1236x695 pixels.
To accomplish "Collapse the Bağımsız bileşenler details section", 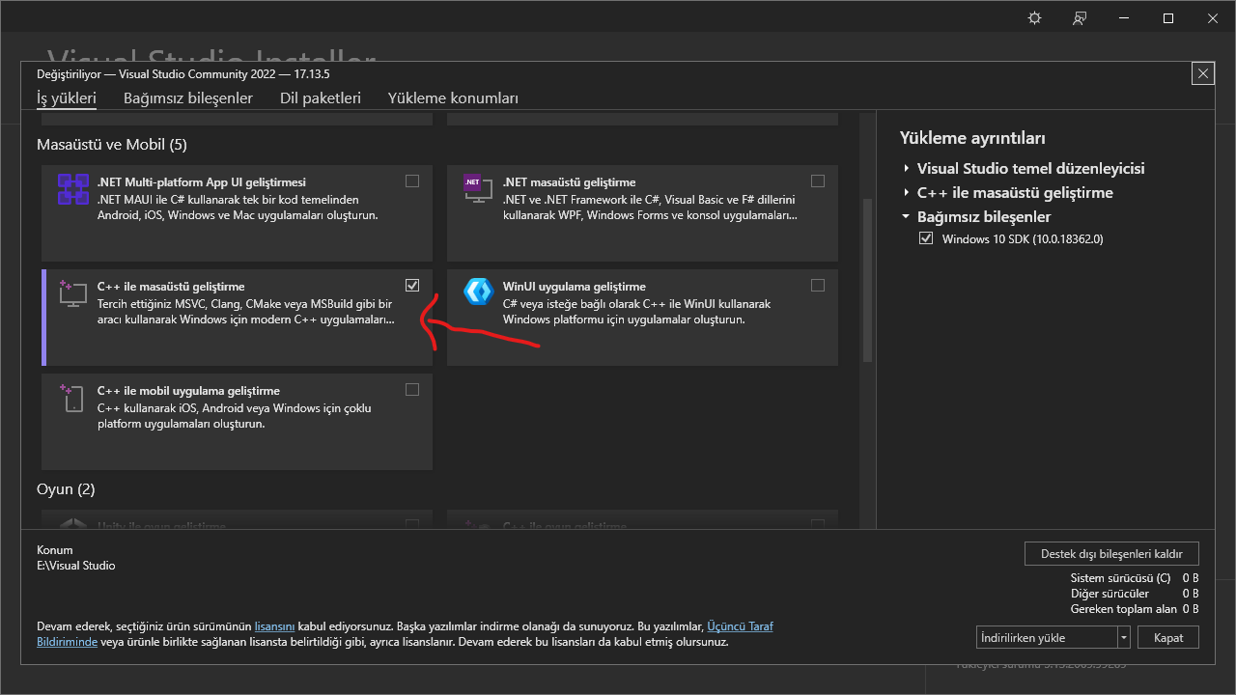I will pos(907,216).
